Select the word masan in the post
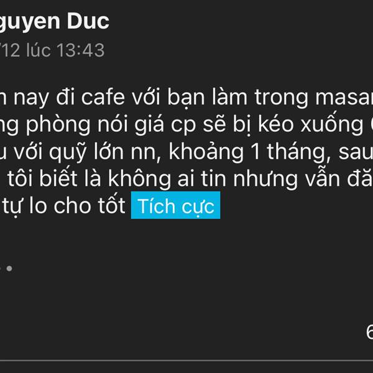 coord(344,97)
